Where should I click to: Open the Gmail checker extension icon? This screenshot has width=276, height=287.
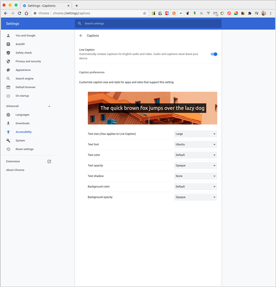coord(216,13)
